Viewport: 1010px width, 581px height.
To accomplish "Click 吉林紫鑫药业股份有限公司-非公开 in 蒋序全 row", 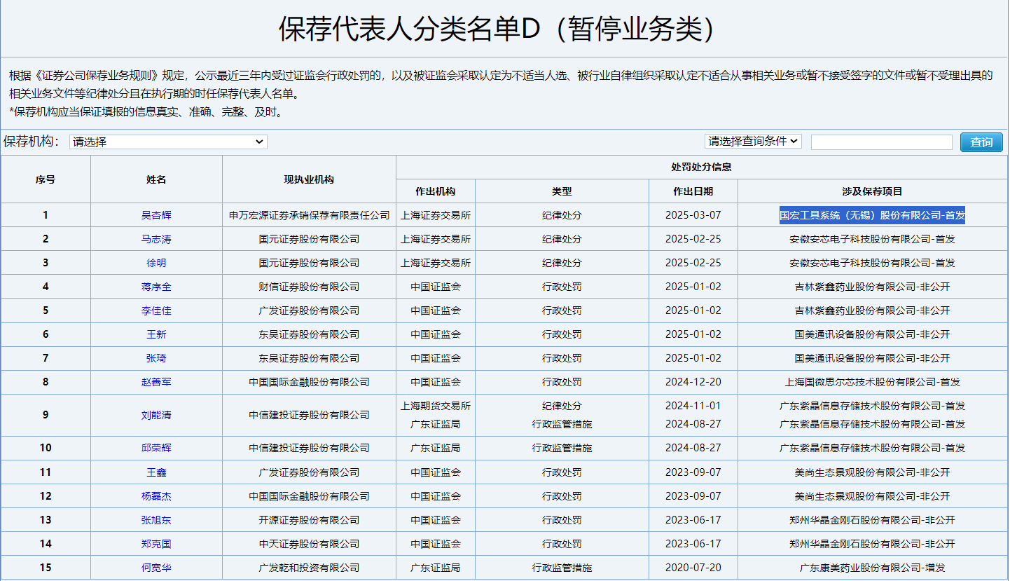I will pos(872,287).
